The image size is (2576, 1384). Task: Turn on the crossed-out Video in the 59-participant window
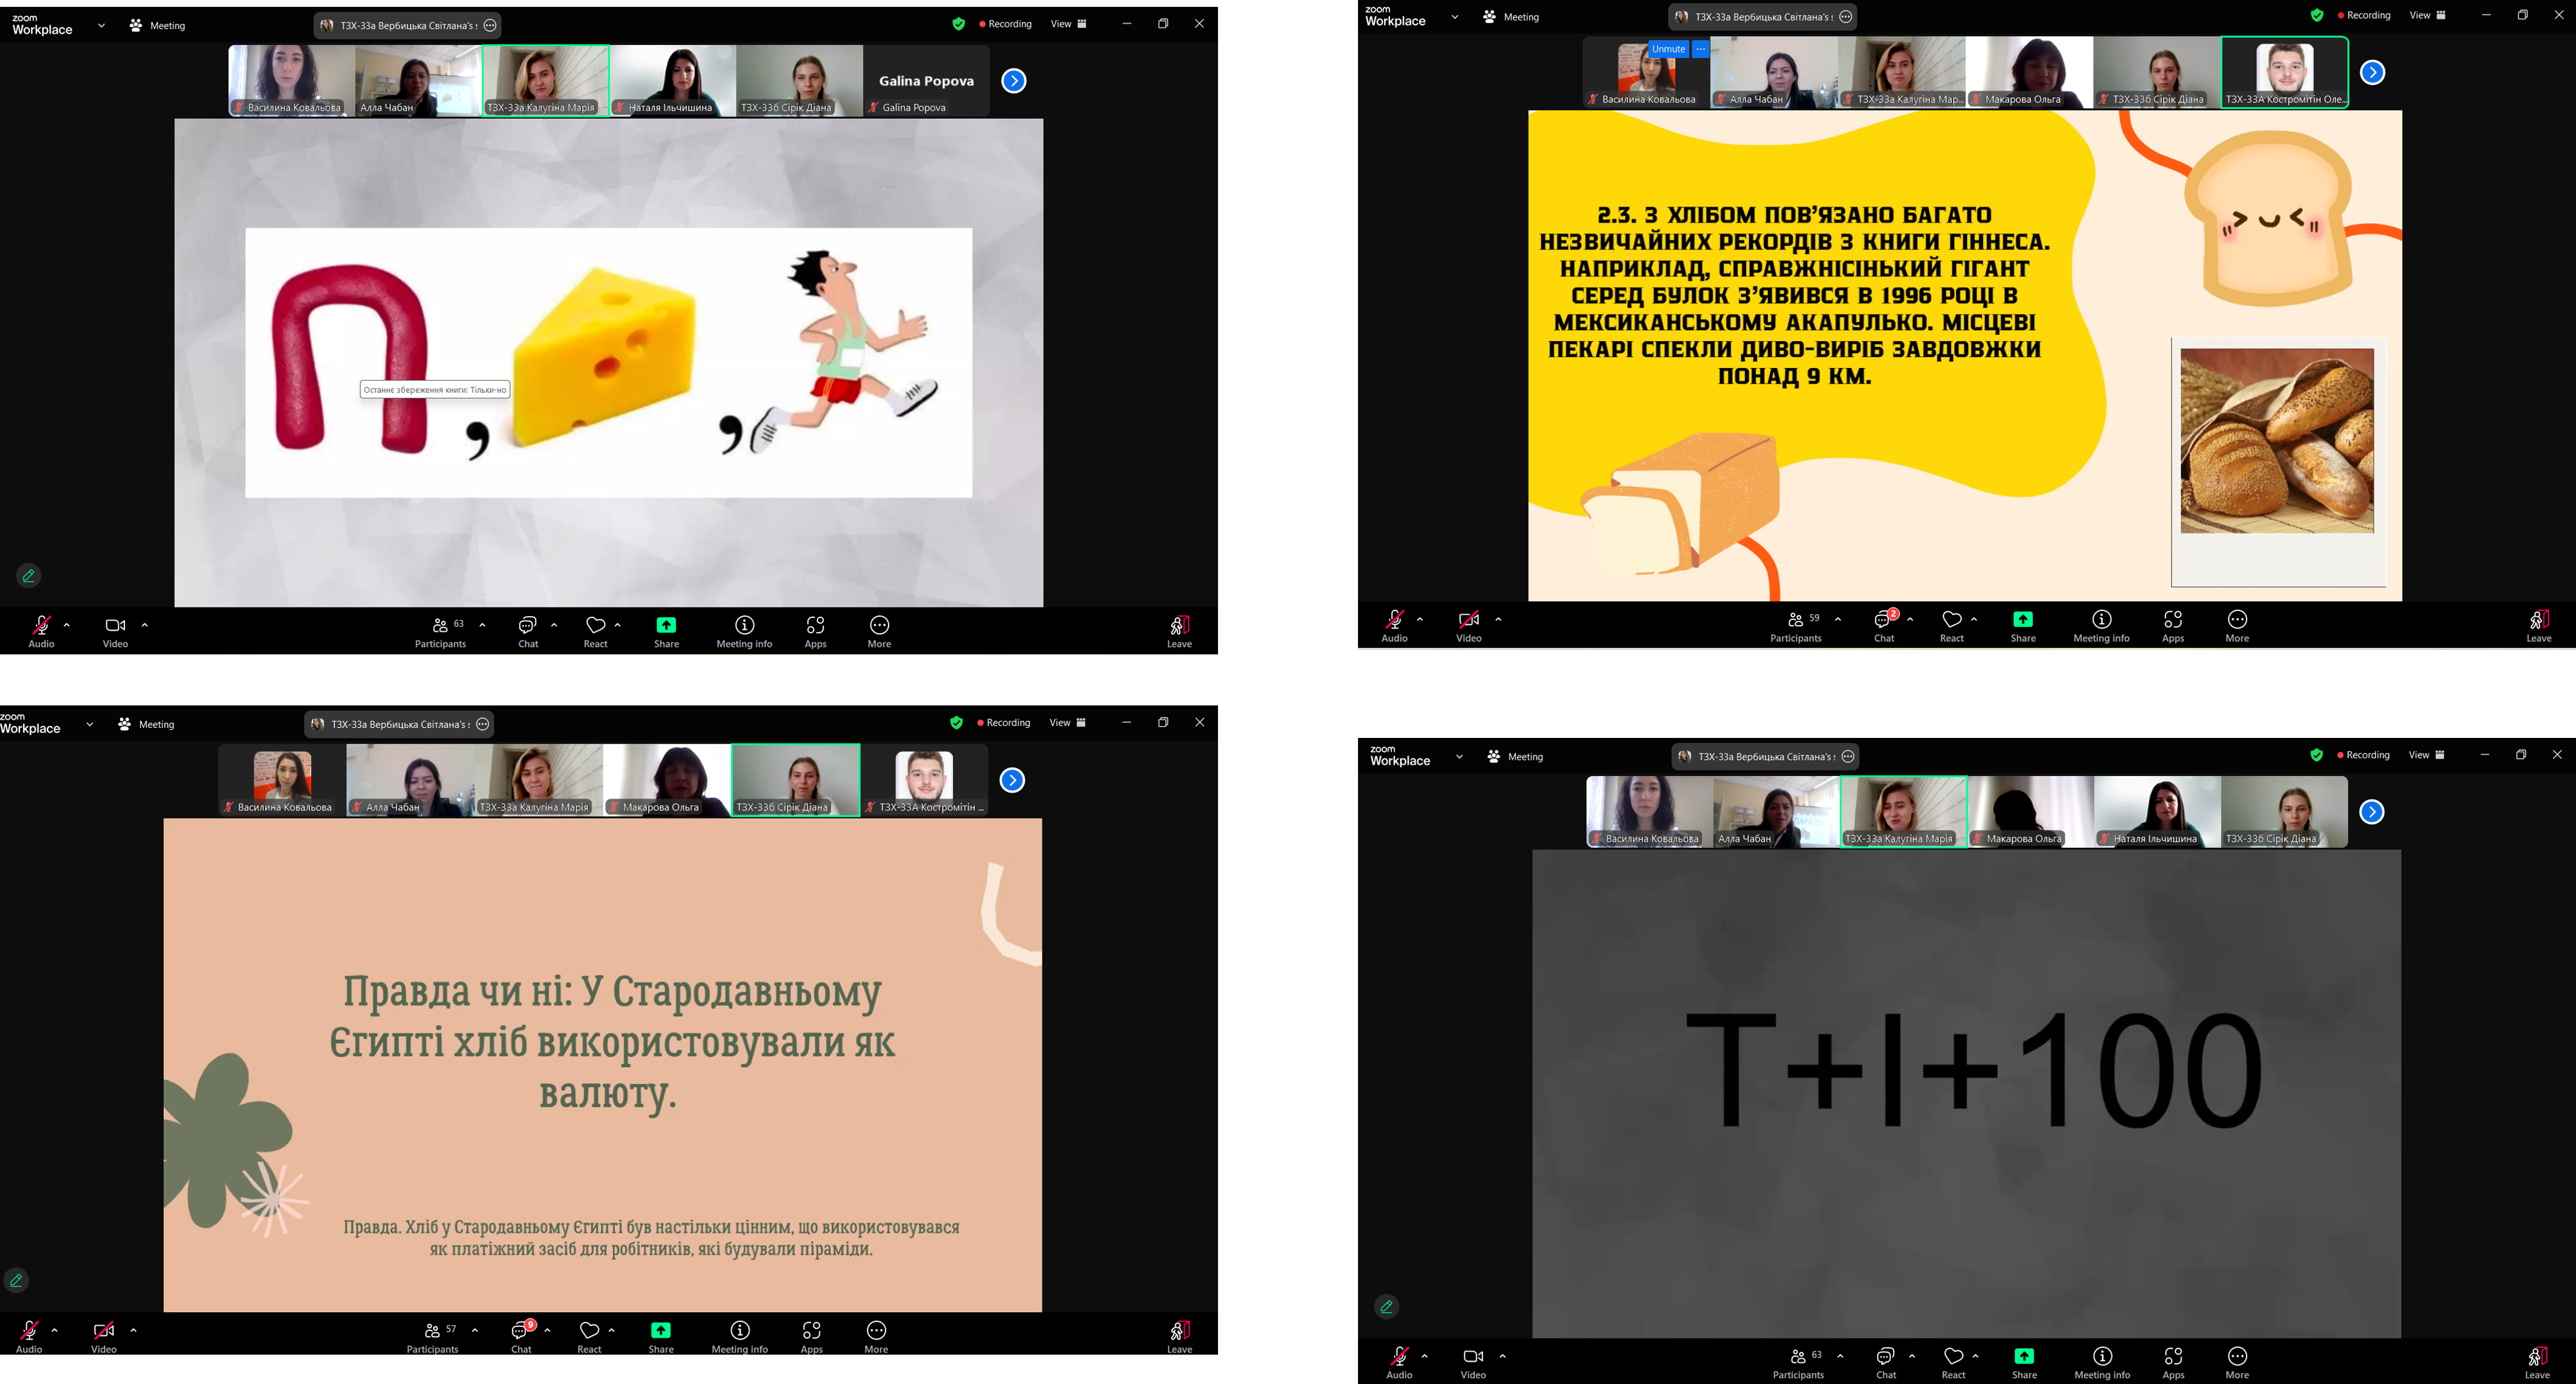tap(1469, 626)
